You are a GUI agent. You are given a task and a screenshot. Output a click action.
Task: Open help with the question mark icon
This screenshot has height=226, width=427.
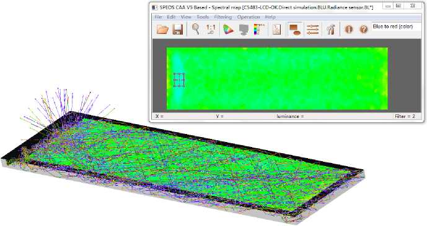364,29
